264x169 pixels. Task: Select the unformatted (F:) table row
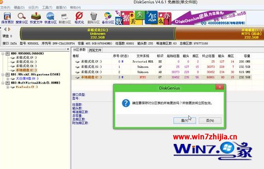point(162,62)
